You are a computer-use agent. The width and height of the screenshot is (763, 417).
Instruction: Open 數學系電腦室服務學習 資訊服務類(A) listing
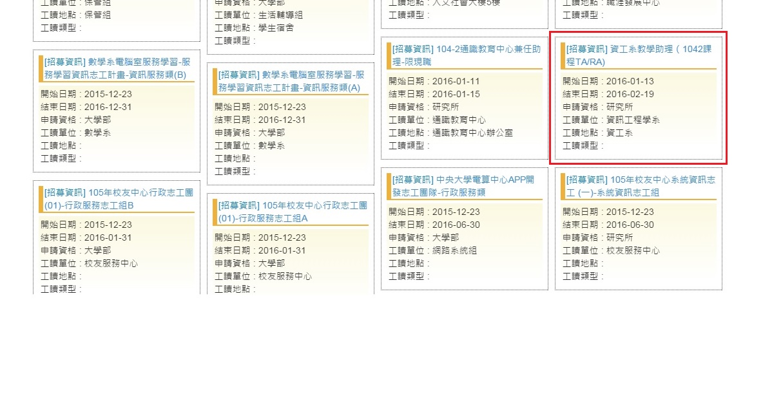[x=291, y=81]
